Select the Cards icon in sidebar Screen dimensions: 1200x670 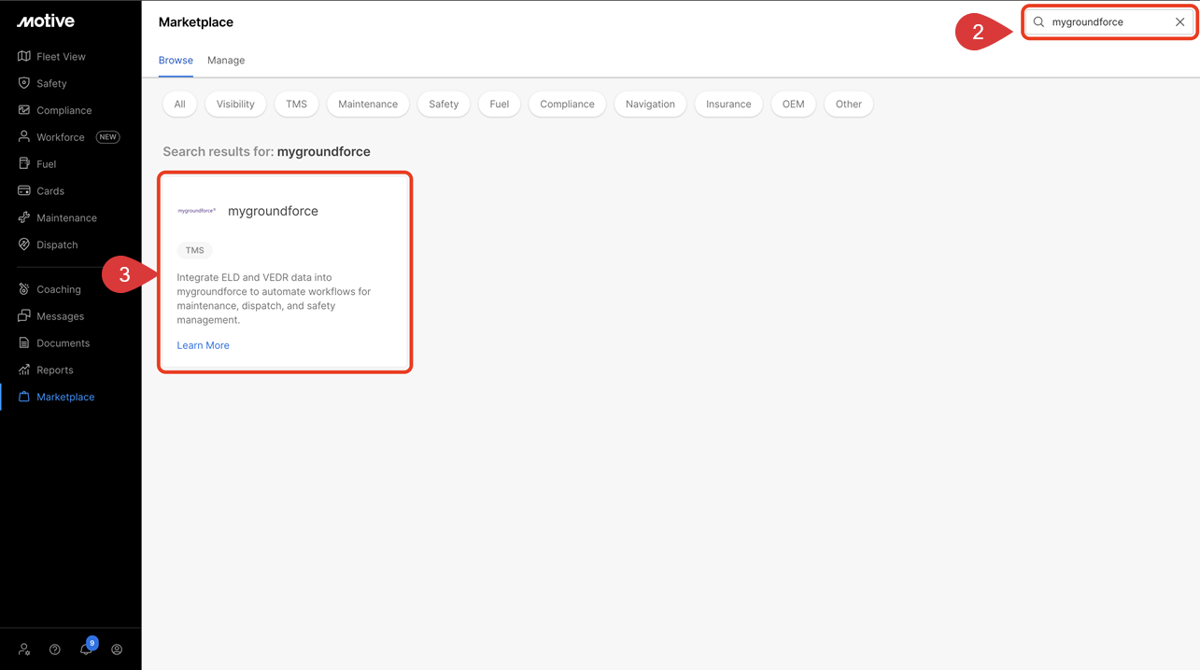click(x=24, y=191)
